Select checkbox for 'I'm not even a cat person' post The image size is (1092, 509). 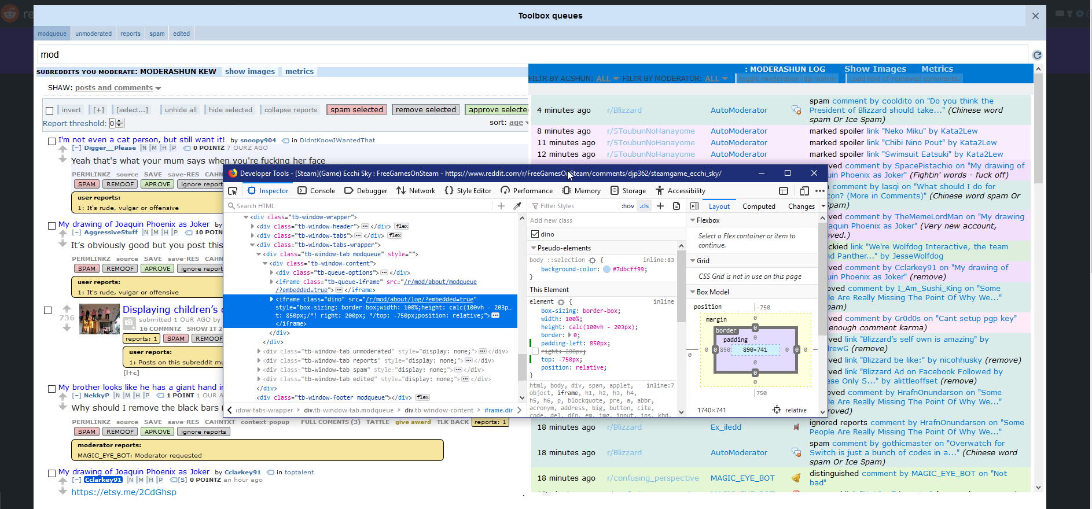coord(52,141)
